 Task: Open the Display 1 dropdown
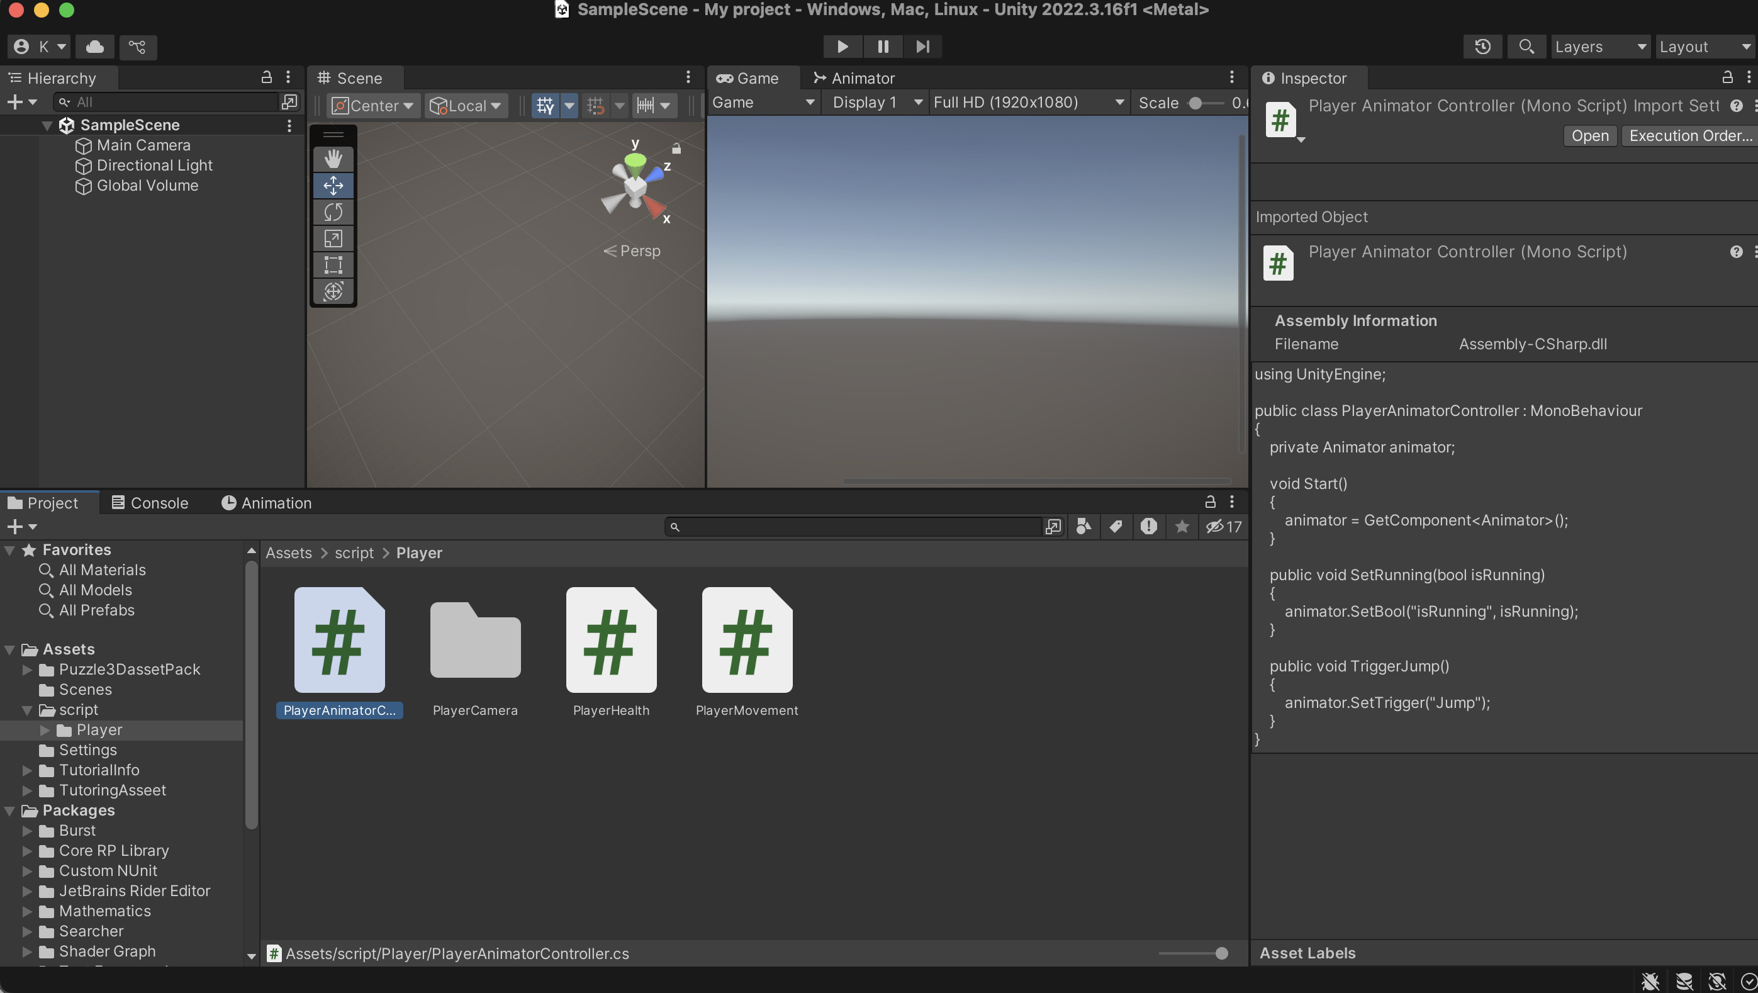[x=877, y=103]
